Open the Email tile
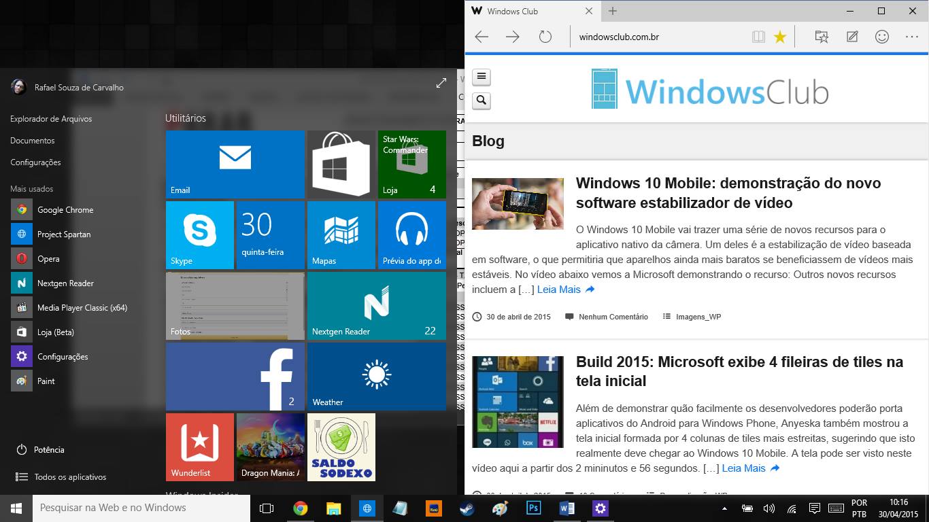Screen dimensions: 929x522 (x=235, y=164)
